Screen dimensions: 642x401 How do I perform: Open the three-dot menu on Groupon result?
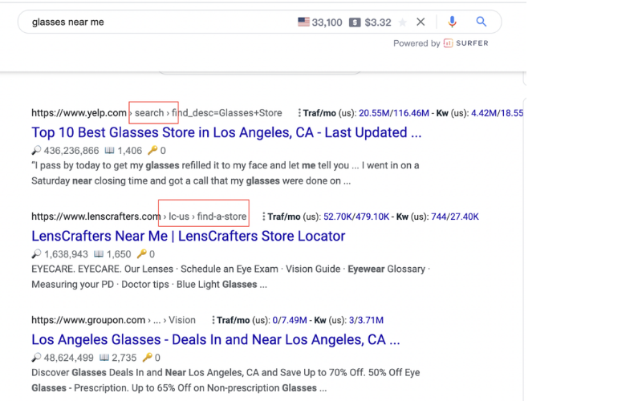coord(213,320)
